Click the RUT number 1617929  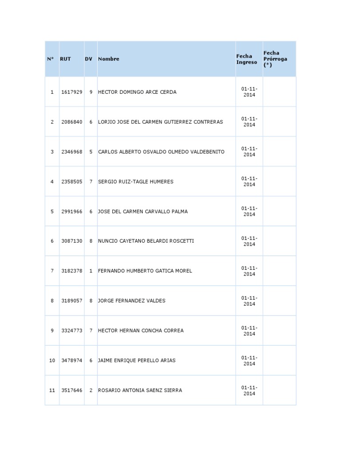pyautogui.click(x=72, y=92)
